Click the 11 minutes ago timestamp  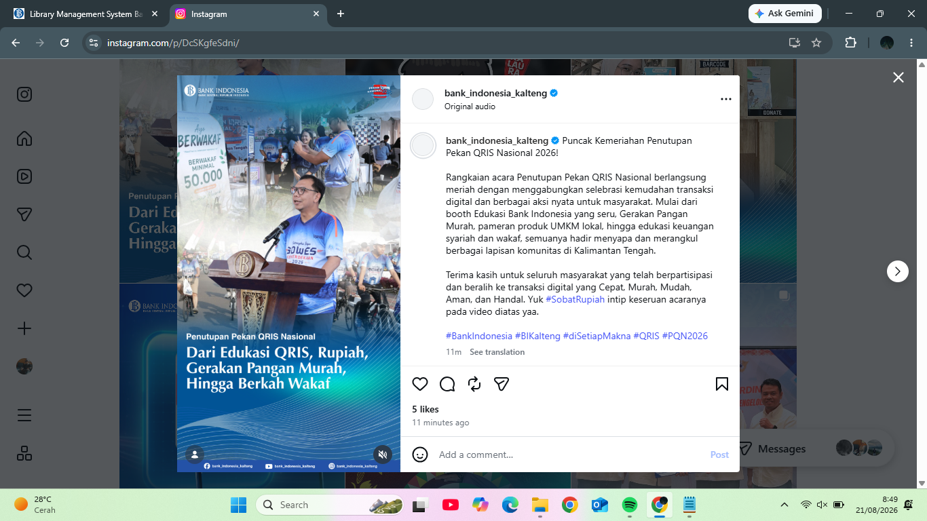pos(440,423)
